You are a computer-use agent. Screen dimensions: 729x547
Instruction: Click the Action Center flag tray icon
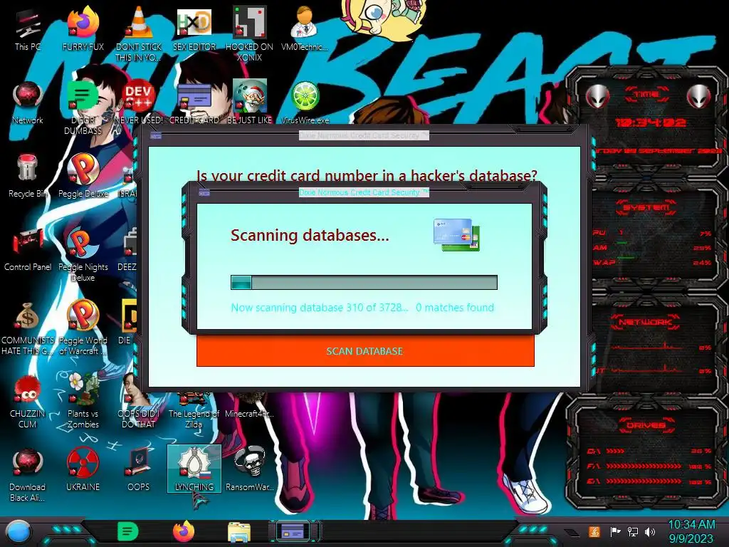(x=615, y=531)
